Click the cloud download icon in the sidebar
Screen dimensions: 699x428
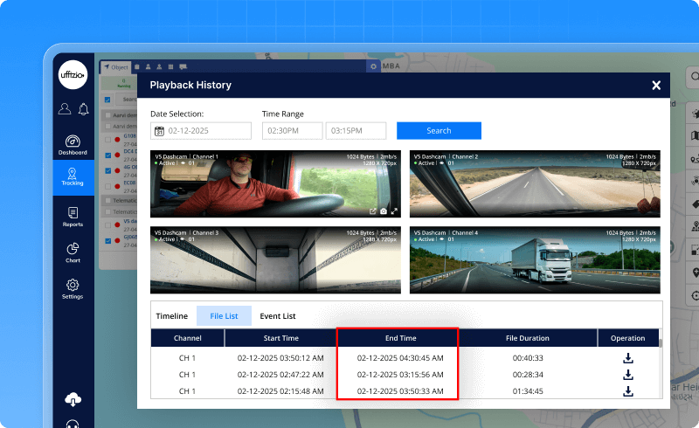click(73, 400)
